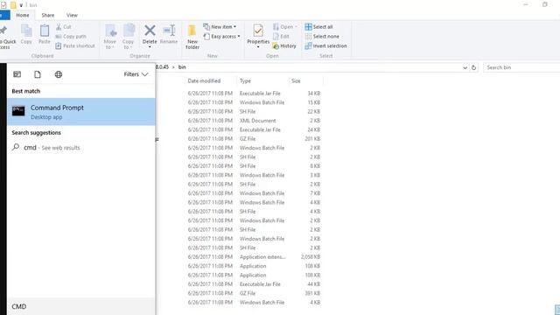Select the GZ File 391 KB row
Image resolution: width=560 pixels, height=315 pixels.
coord(254,293)
